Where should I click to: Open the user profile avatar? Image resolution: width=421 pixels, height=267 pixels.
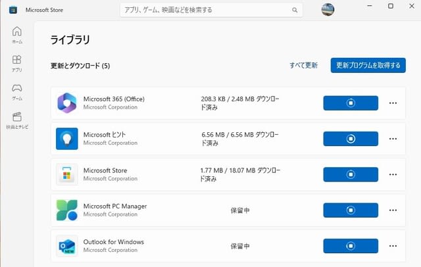(328, 10)
